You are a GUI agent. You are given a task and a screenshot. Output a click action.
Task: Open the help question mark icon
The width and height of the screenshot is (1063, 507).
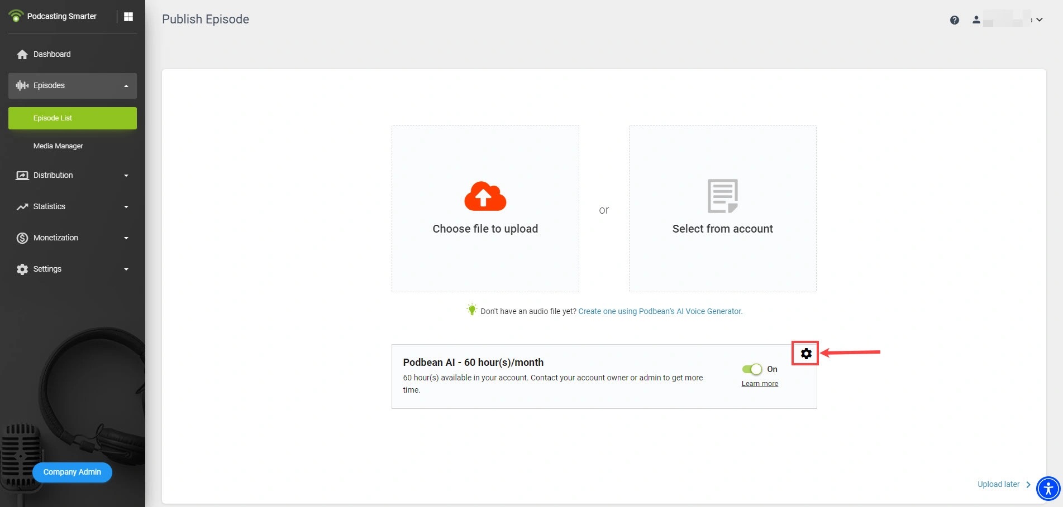[955, 20]
